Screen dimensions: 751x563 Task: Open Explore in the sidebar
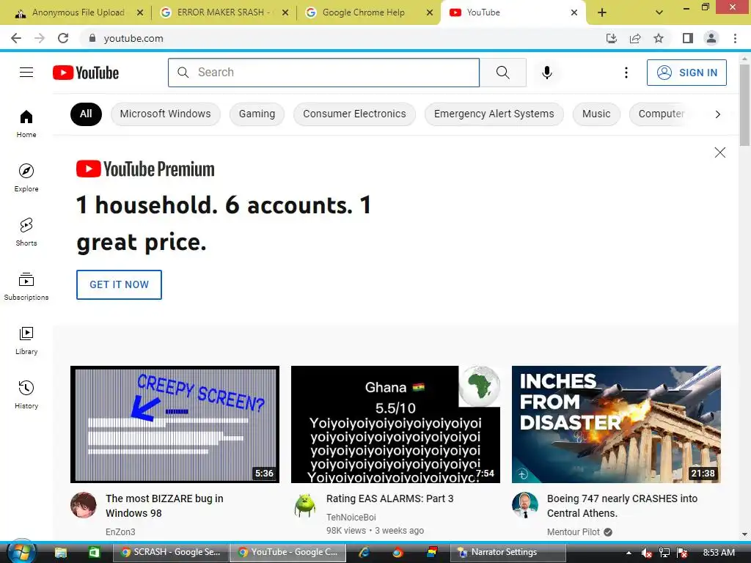(x=26, y=177)
